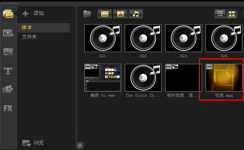
Task: Open the Filter flower icon panel
Action: pyautogui.click(x=8, y=89)
